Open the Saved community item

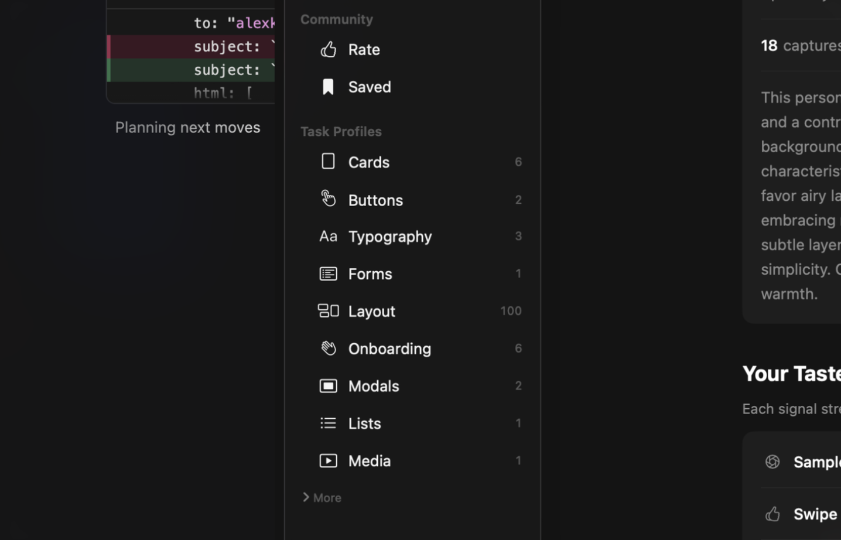(x=370, y=87)
